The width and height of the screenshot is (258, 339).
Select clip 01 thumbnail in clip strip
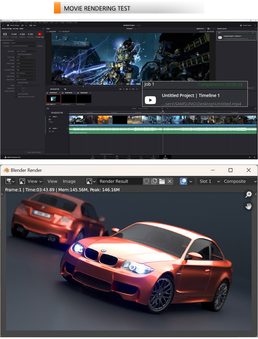pyautogui.click(x=53, y=99)
